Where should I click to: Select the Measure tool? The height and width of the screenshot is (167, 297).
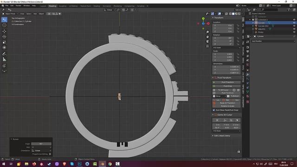(x=4, y=59)
